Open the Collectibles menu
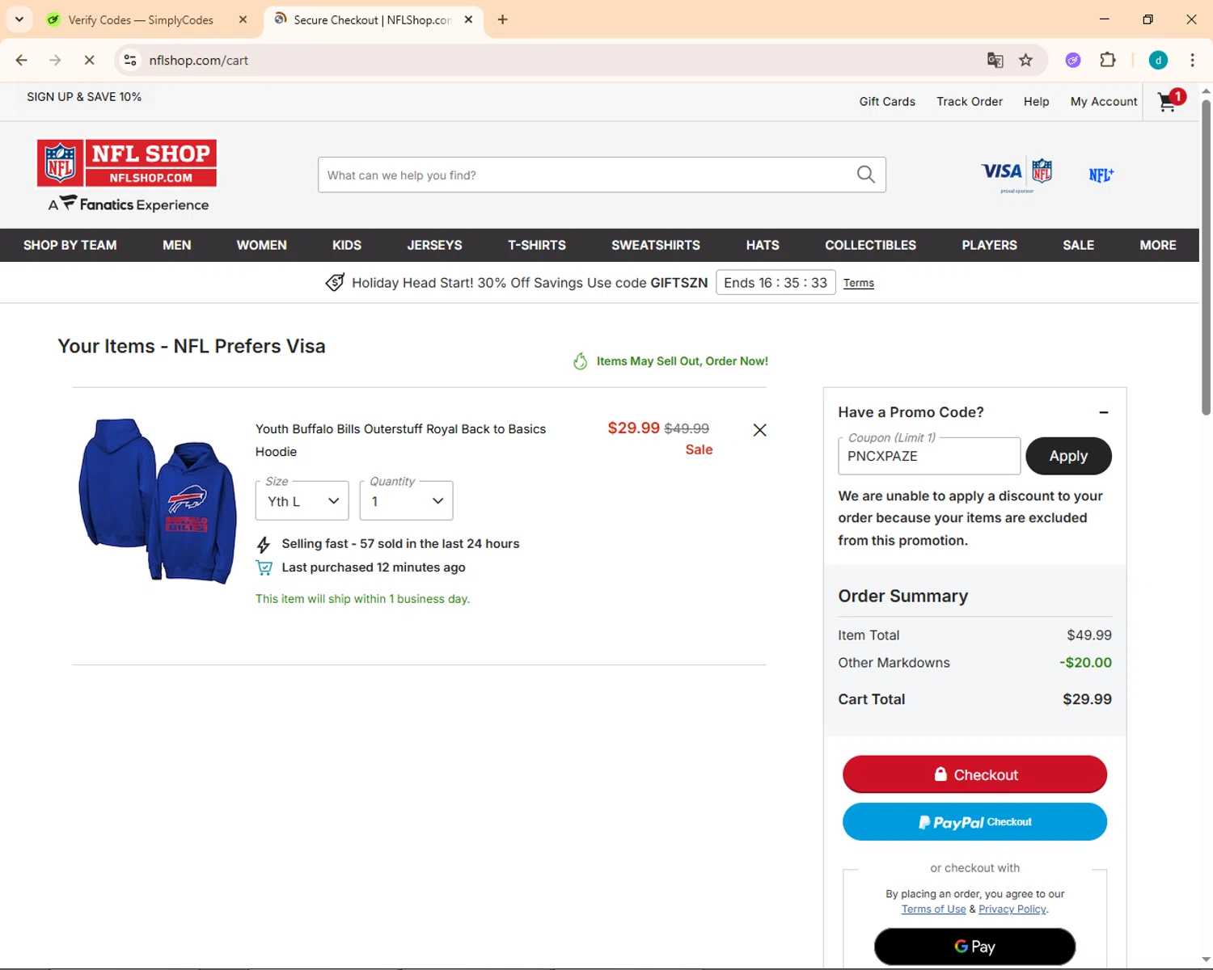1213x970 pixels. pyautogui.click(x=870, y=245)
